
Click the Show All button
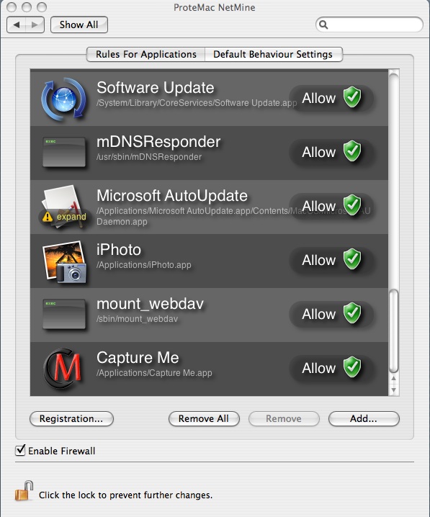coord(79,24)
